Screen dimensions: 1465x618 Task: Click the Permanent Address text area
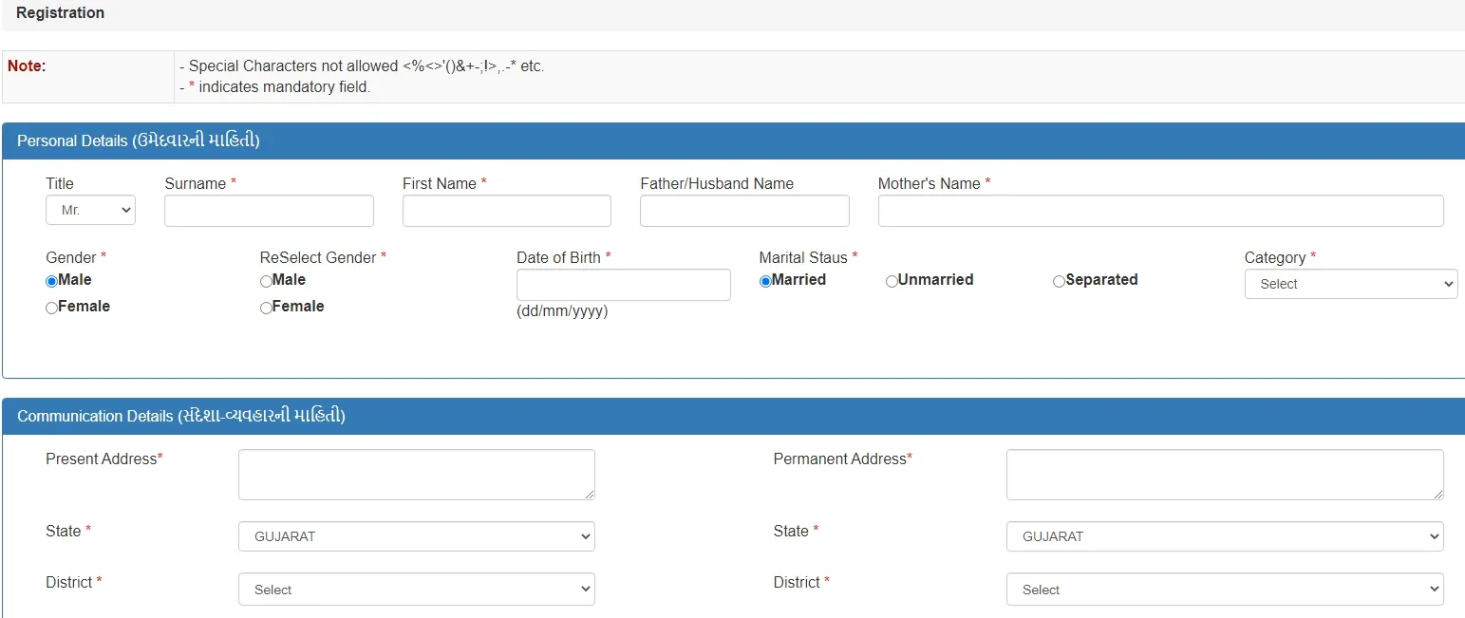click(1225, 475)
